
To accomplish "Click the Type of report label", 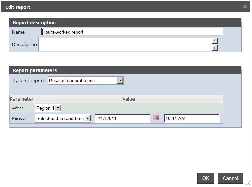I will pyautogui.click(x=29, y=80).
